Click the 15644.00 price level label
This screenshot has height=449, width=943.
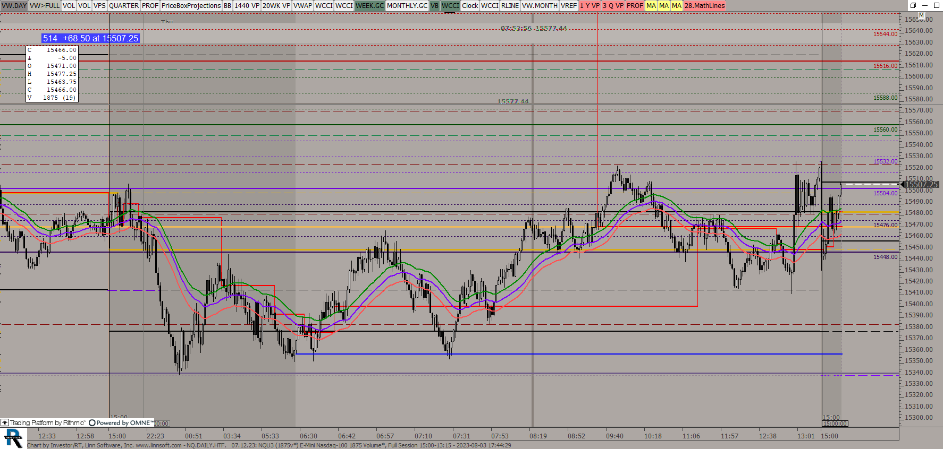(x=885, y=34)
